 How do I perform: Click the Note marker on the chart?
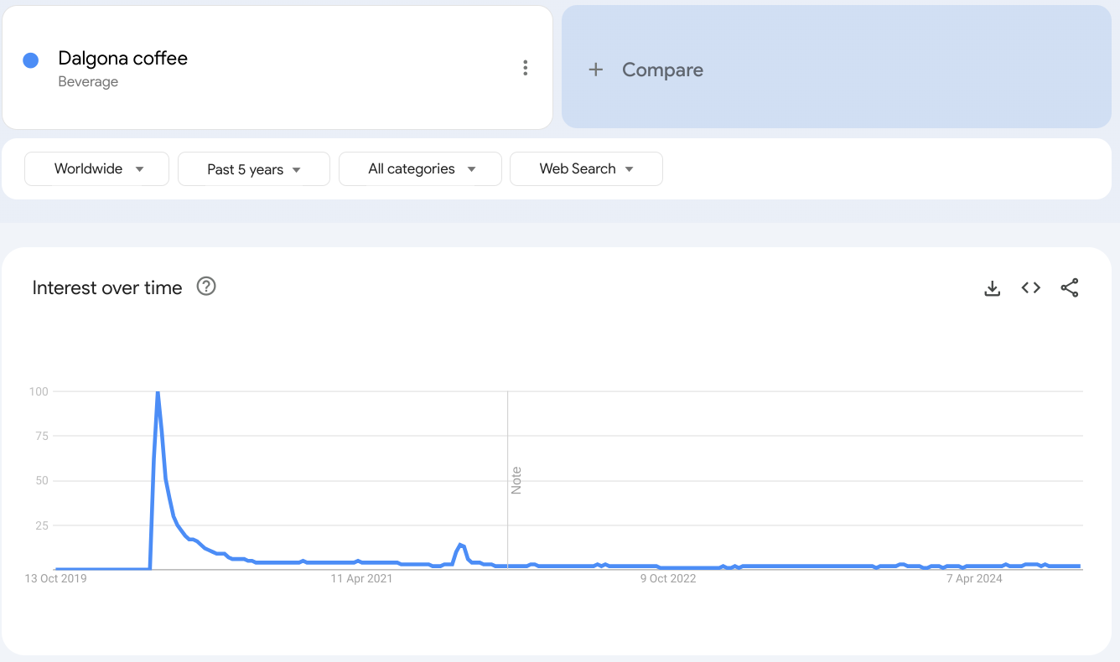click(x=516, y=480)
